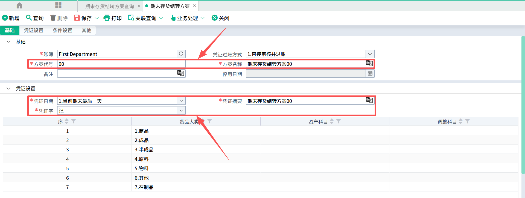
Task: Click the 新增 button
Action: tap(11, 18)
